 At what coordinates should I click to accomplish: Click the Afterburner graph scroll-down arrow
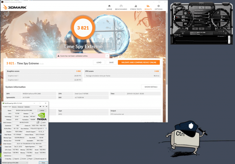point(229,42)
